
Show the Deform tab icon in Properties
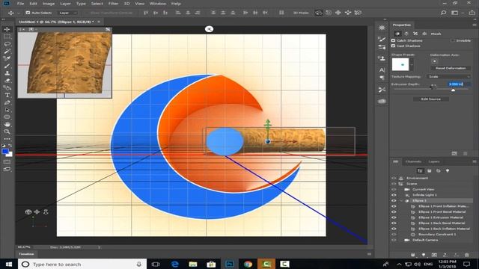coord(406,34)
